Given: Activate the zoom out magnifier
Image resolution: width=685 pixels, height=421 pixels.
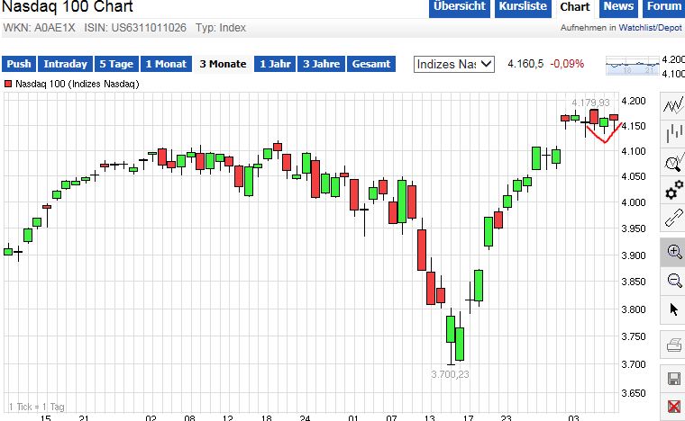Looking at the screenshot, I should point(672,281).
